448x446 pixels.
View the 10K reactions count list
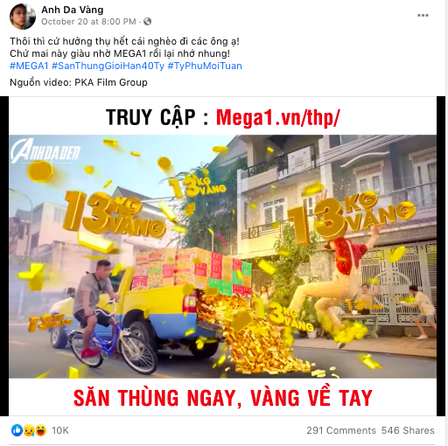[x=60, y=430]
